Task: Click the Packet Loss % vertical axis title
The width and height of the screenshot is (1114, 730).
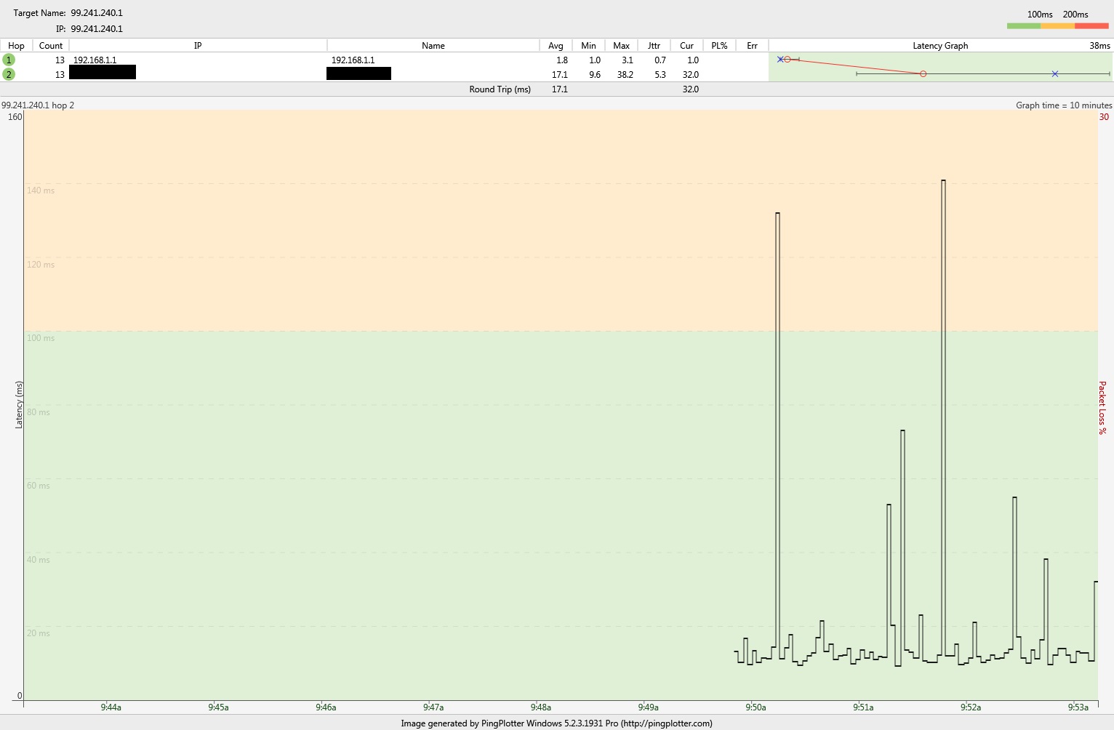Action: tap(1102, 408)
